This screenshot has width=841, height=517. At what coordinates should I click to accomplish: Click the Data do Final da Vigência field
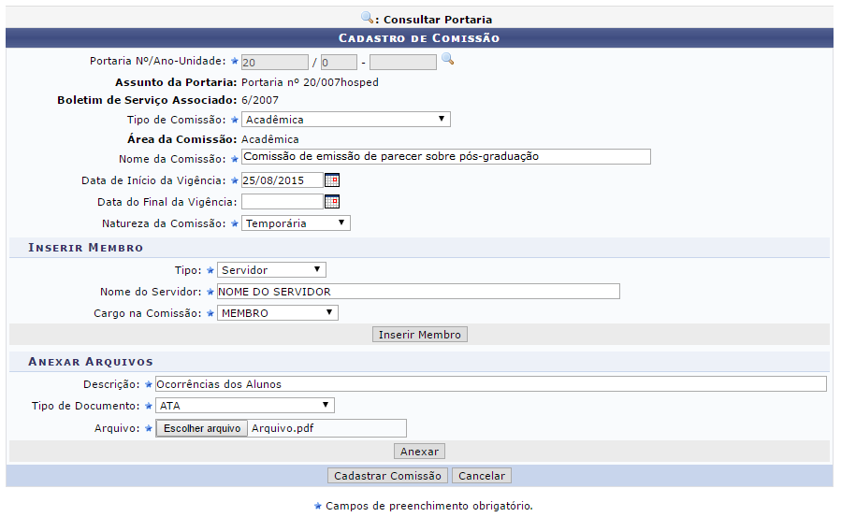pyautogui.click(x=282, y=202)
